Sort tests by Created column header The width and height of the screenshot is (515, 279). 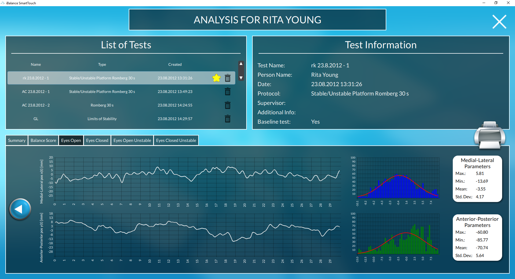pyautogui.click(x=175, y=64)
